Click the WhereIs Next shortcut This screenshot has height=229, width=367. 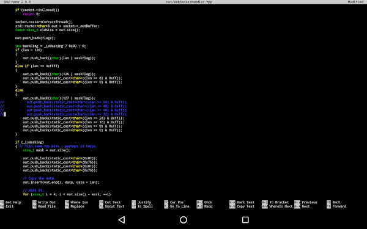coord(281,206)
